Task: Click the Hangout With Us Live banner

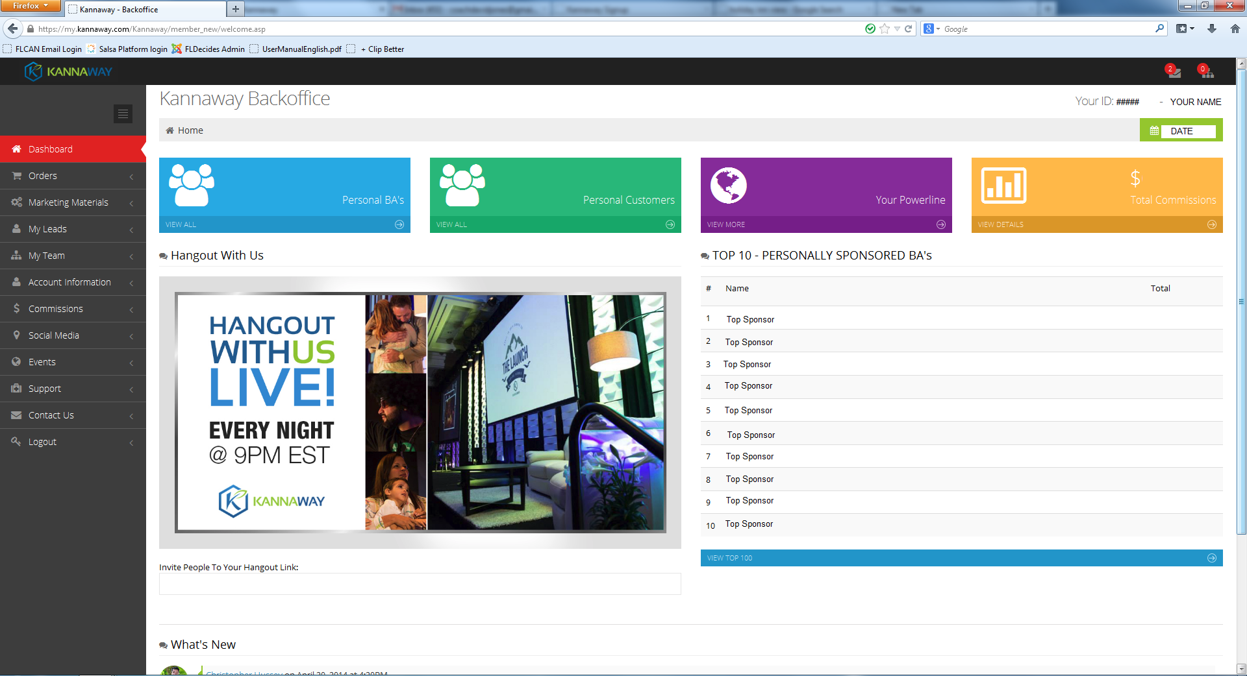Action: click(420, 413)
